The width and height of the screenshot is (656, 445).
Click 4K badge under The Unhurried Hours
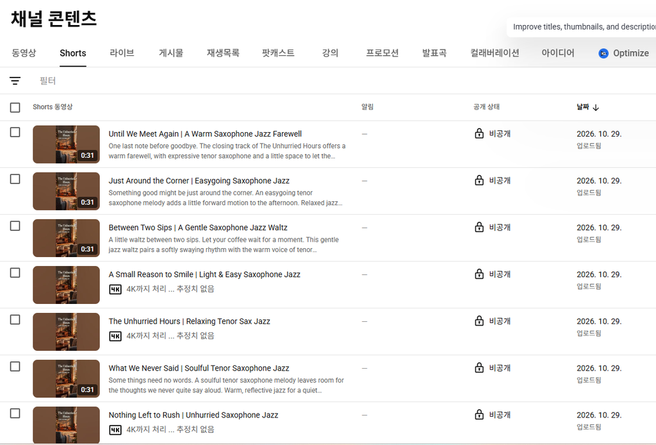pyautogui.click(x=115, y=336)
